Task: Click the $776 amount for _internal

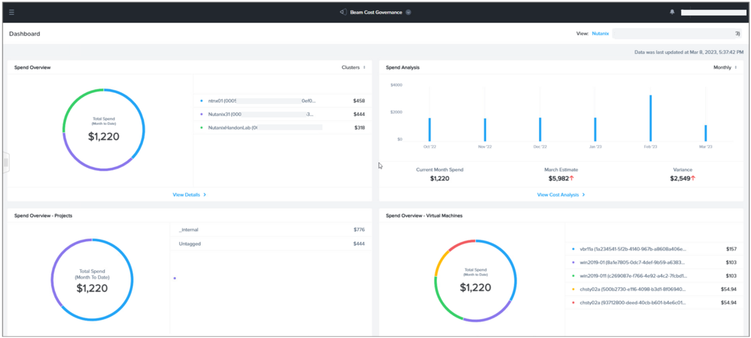Action: pos(359,230)
